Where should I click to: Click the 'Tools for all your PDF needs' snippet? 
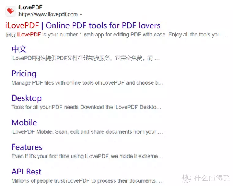[x=86, y=107]
